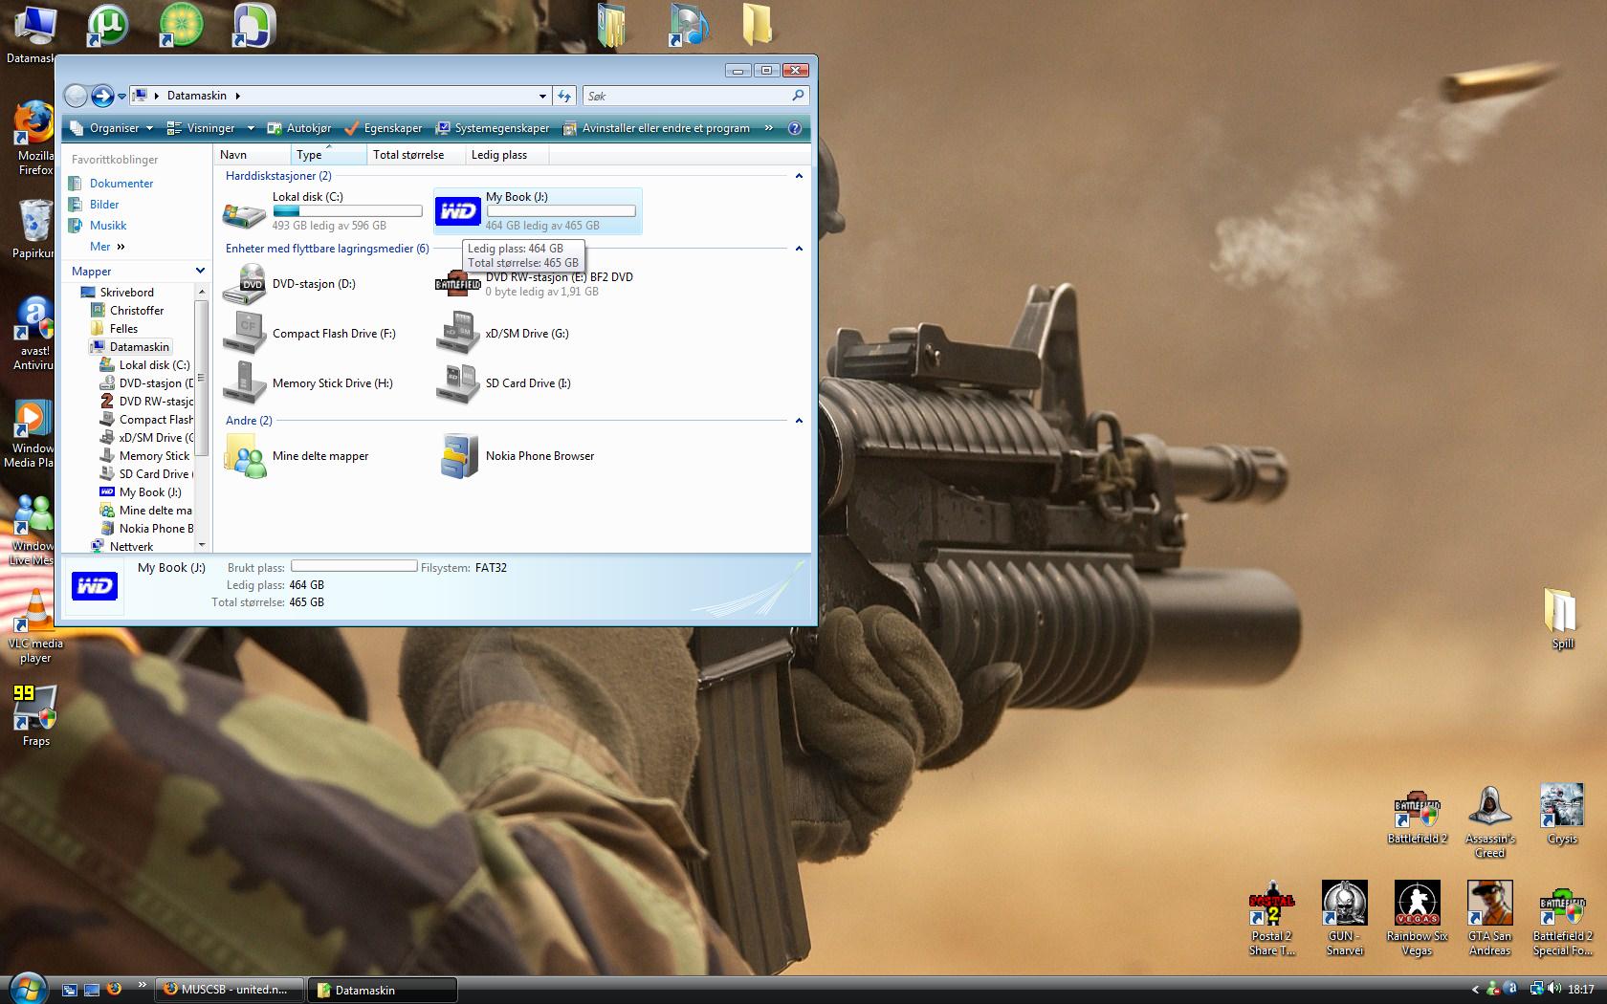Select My Book (J:) in folder tree
Image resolution: width=1607 pixels, height=1004 pixels.
click(149, 492)
